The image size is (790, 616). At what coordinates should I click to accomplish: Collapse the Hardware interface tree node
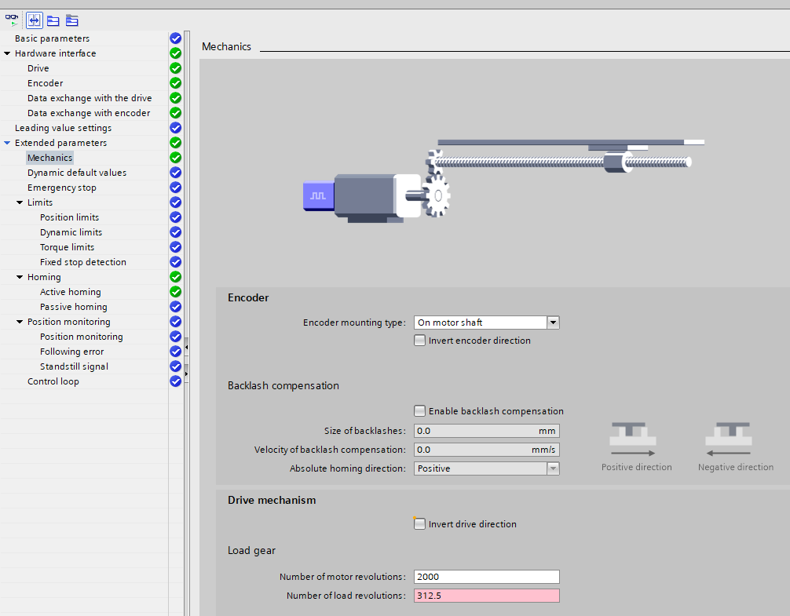click(x=8, y=53)
